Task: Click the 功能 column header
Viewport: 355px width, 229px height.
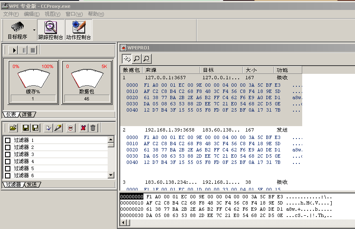Action: (x=288, y=70)
